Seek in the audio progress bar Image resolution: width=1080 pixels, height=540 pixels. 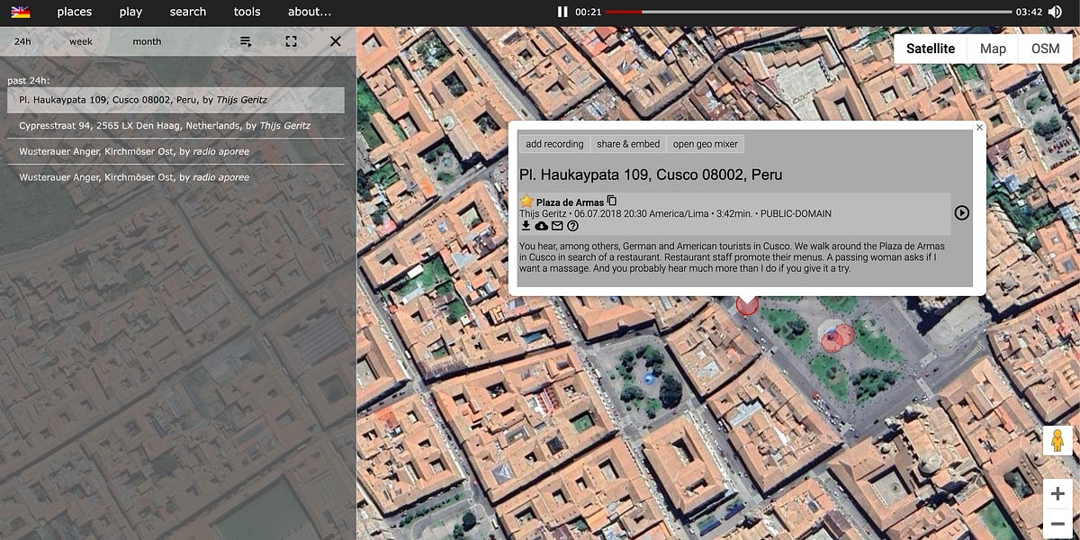[808, 12]
